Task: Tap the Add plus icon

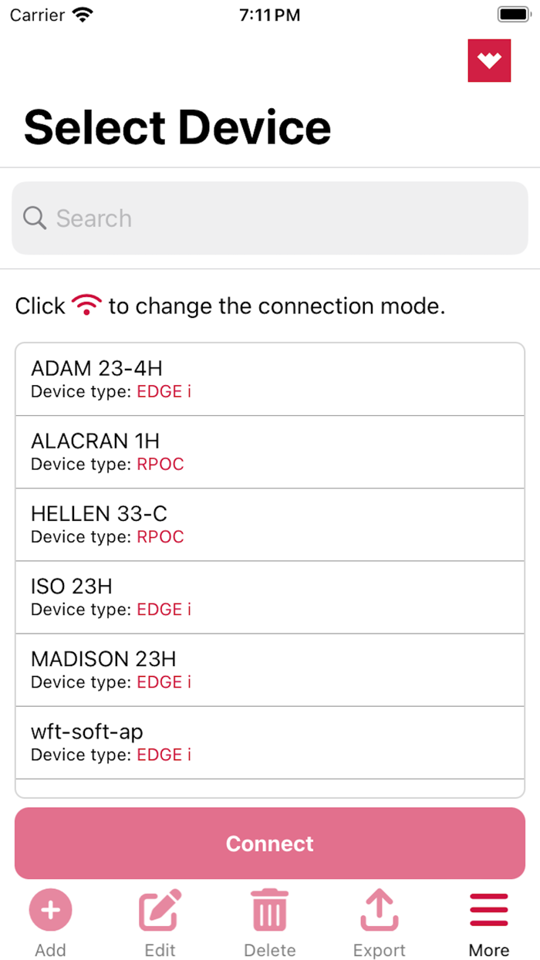Action: click(x=50, y=910)
